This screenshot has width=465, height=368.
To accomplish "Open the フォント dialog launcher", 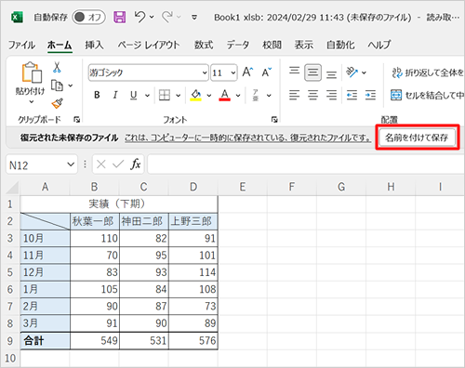I will pos(274,120).
